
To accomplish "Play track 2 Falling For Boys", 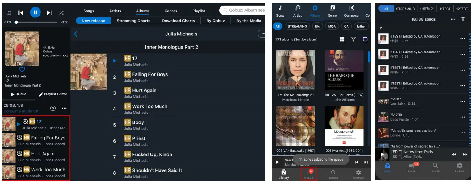I will pos(186,77).
